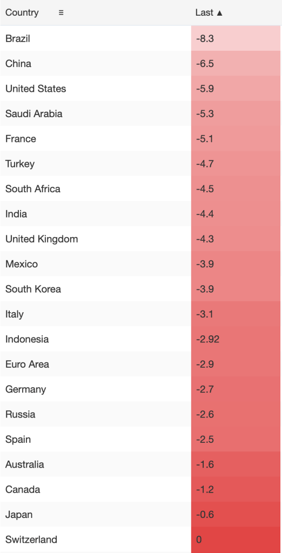The image size is (282, 553).
Task: Open the Brazil country link
Action: pos(18,38)
